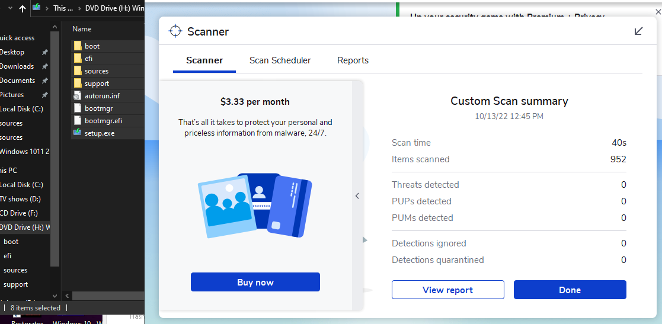Click the small triangle arrow below the promo chevron
This screenshot has width=662, height=324.
(365, 240)
